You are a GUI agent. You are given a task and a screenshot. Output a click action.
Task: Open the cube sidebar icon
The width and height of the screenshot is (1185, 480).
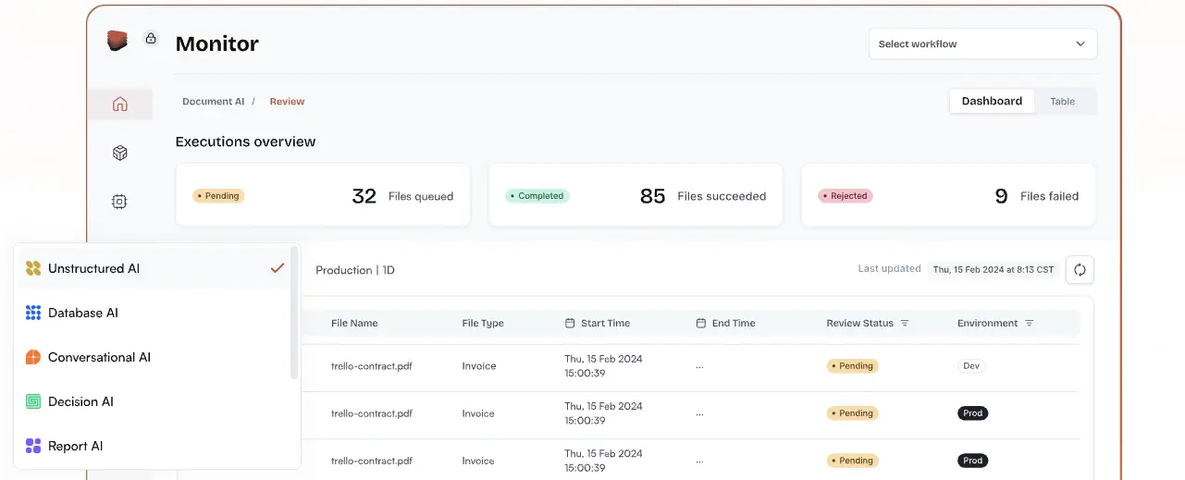(119, 153)
